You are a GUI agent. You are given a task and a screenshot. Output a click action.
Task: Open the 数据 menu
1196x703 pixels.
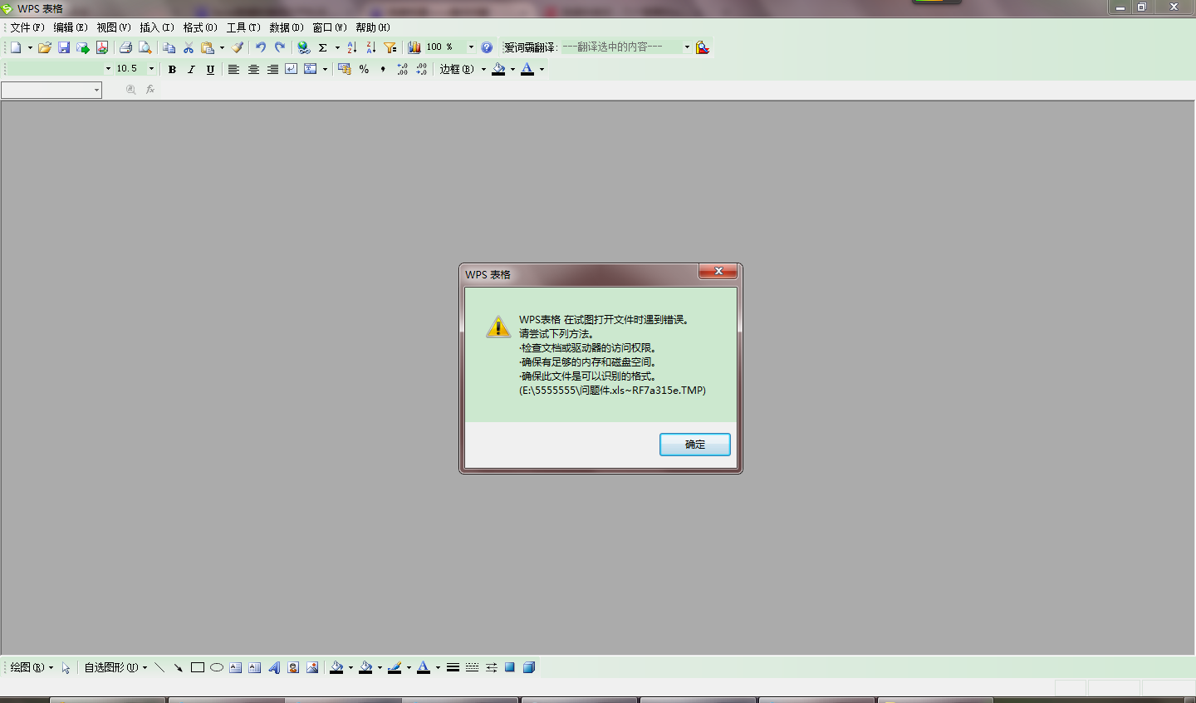[x=287, y=27]
